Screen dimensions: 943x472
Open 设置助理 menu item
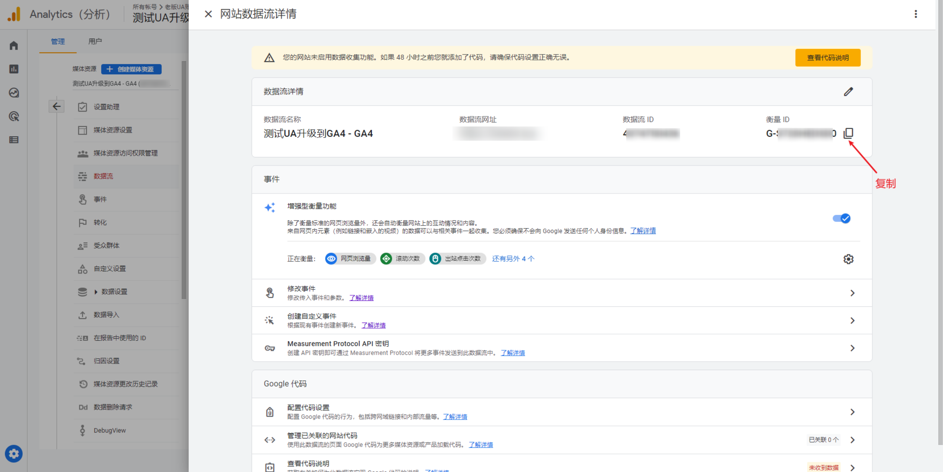point(126,107)
